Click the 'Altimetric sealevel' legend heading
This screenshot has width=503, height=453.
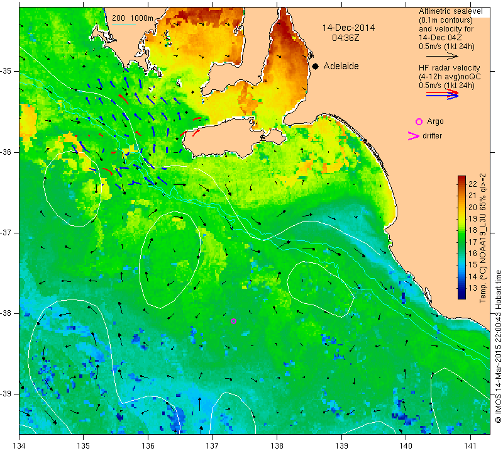point(450,11)
